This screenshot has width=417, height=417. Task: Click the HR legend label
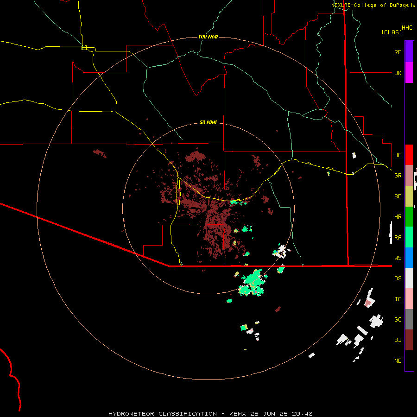pos(398,217)
